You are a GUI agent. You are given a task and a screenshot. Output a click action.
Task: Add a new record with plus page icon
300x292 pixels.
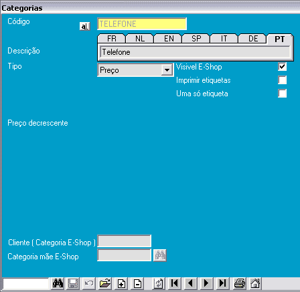point(121,283)
